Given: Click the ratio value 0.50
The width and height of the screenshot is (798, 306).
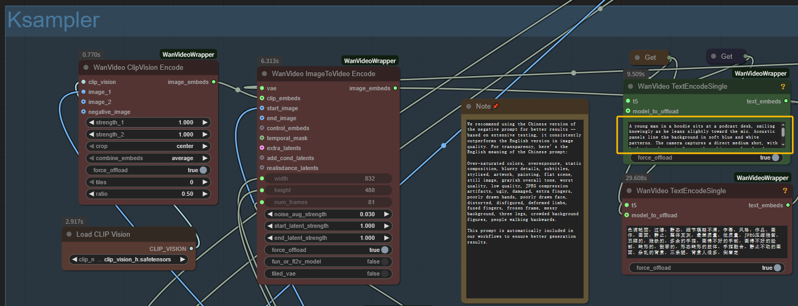Looking at the screenshot, I should (187, 194).
